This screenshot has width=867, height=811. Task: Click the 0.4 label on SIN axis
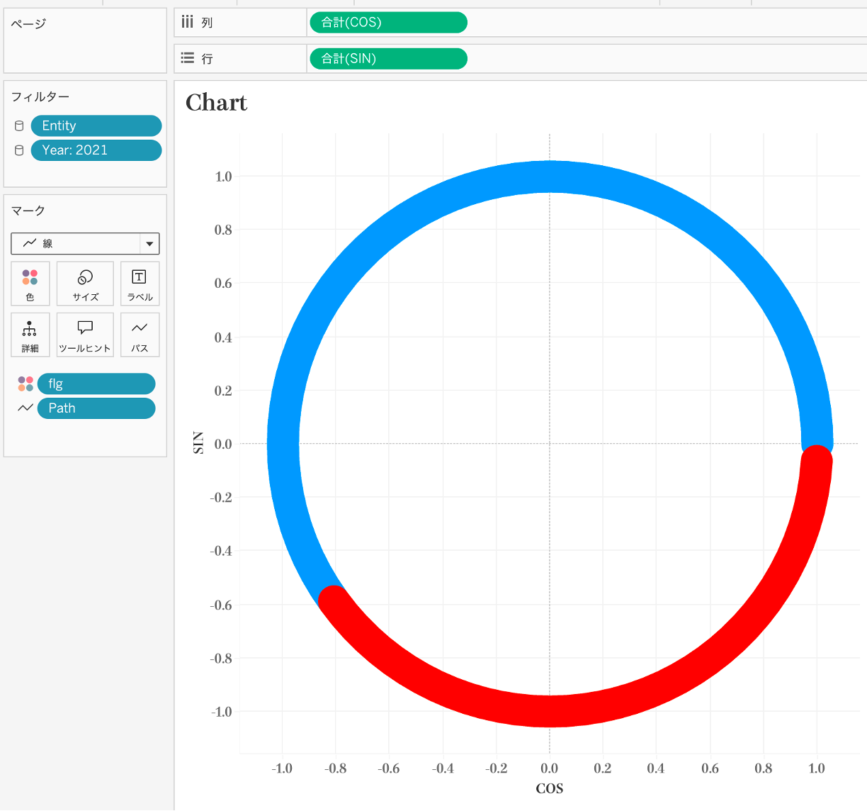tap(223, 337)
